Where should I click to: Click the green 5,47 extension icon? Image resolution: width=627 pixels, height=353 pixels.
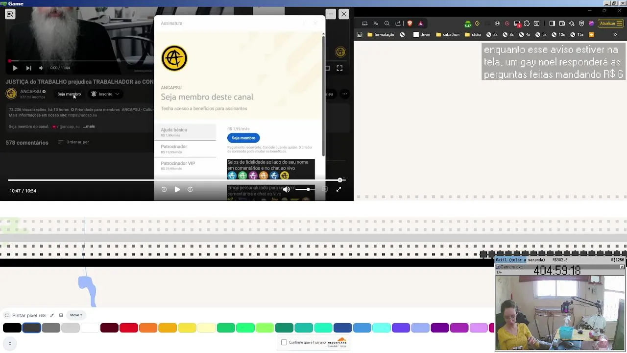(468, 24)
